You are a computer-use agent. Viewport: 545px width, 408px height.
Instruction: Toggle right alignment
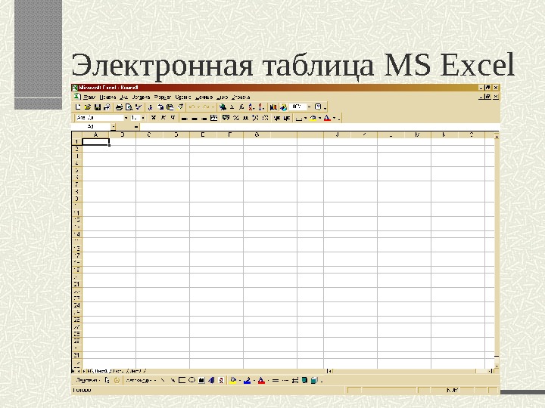(204, 119)
